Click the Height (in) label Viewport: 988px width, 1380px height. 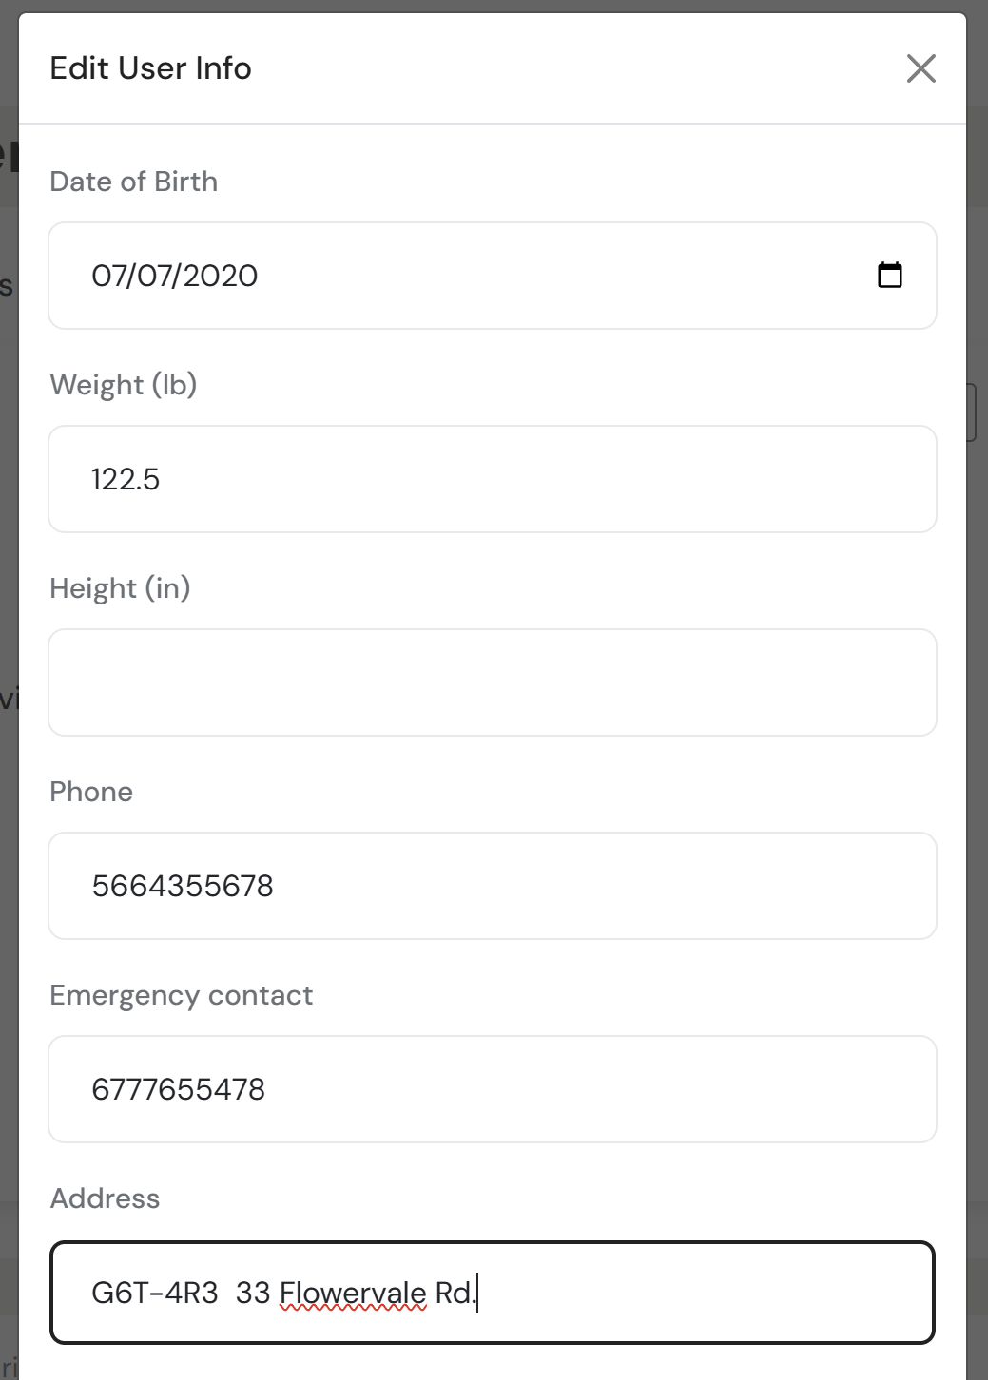(x=120, y=588)
